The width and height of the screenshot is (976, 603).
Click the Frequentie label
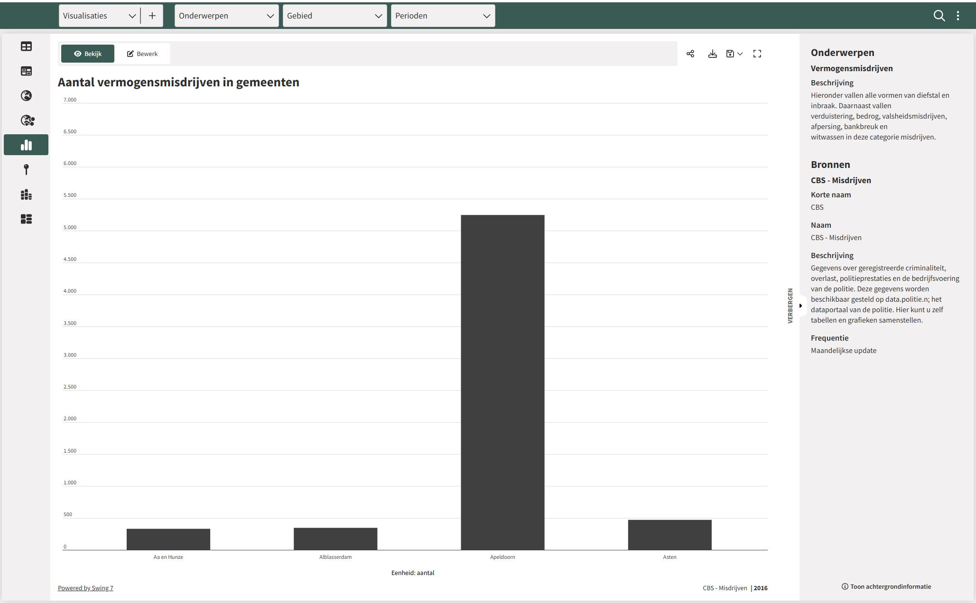click(x=829, y=338)
